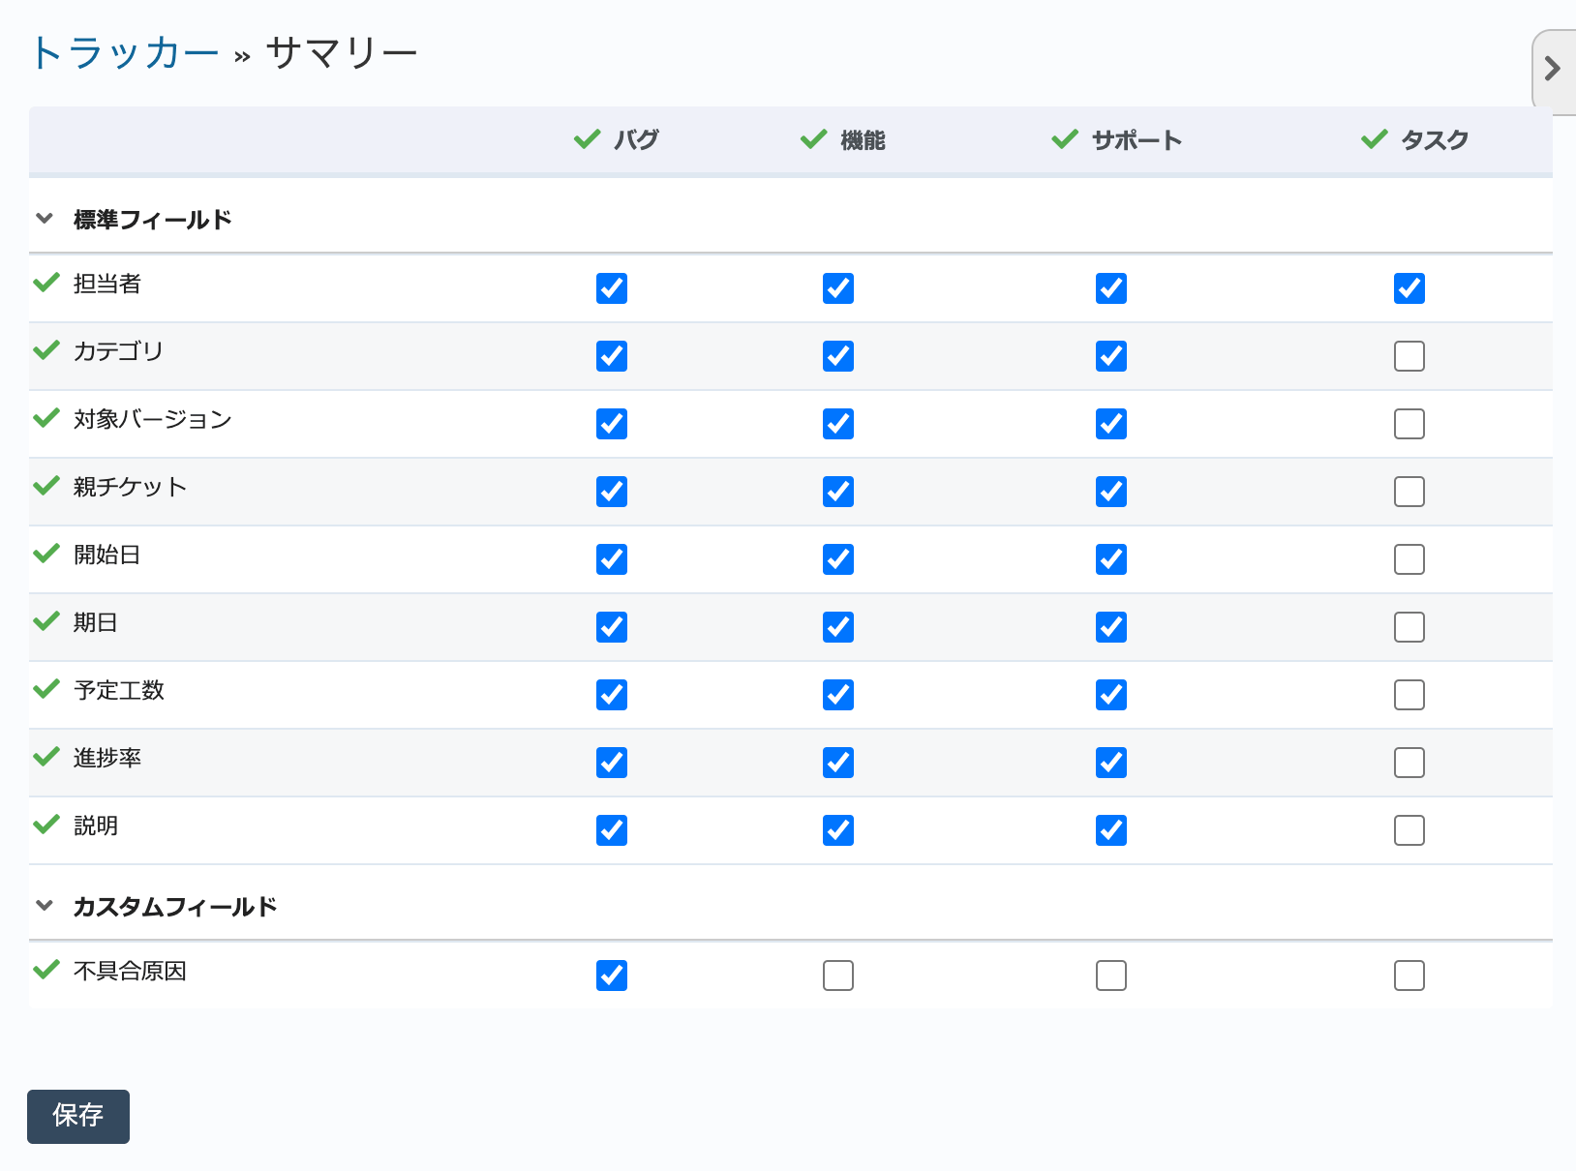Uncheck 開始日 for 機能 tracker
Screen dimensions: 1576x1171
pyautogui.click(x=838, y=559)
